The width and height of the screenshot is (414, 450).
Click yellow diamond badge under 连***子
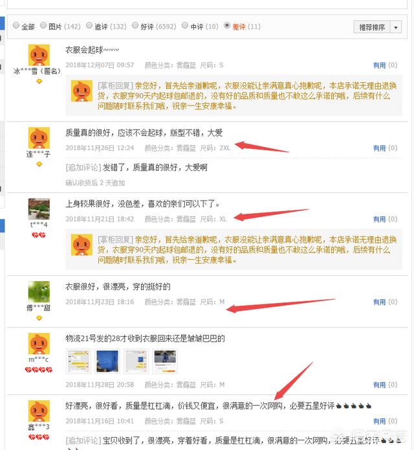tap(39, 164)
